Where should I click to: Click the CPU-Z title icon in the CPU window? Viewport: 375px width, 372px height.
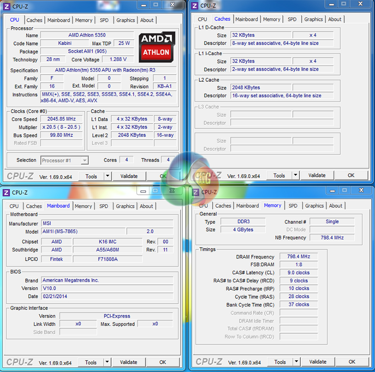tap(7, 5)
